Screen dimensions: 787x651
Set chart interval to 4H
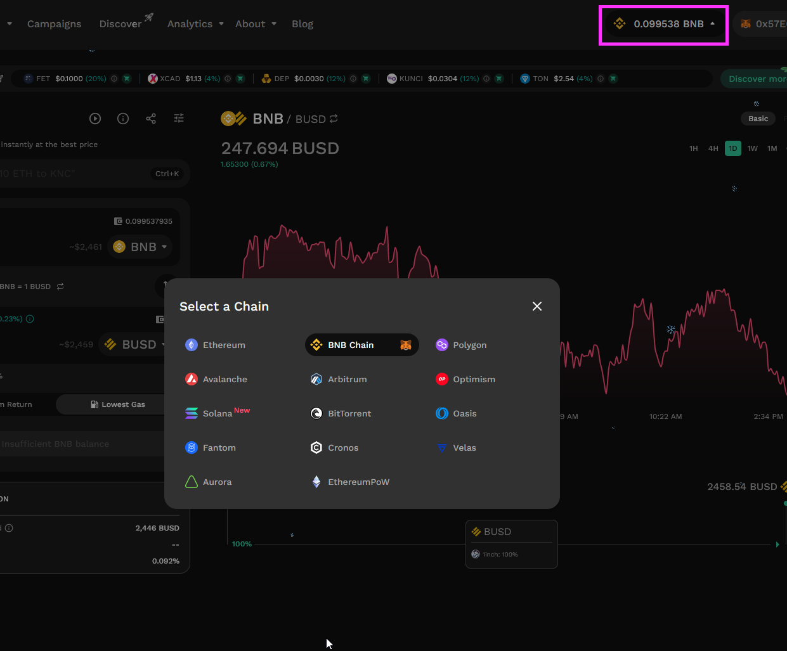(x=713, y=148)
